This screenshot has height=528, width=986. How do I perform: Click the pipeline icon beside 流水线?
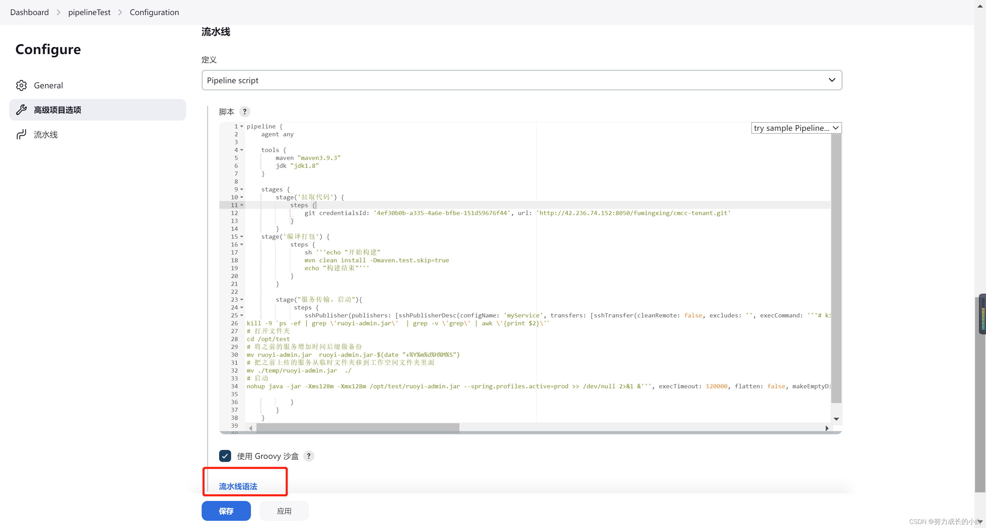(x=22, y=134)
